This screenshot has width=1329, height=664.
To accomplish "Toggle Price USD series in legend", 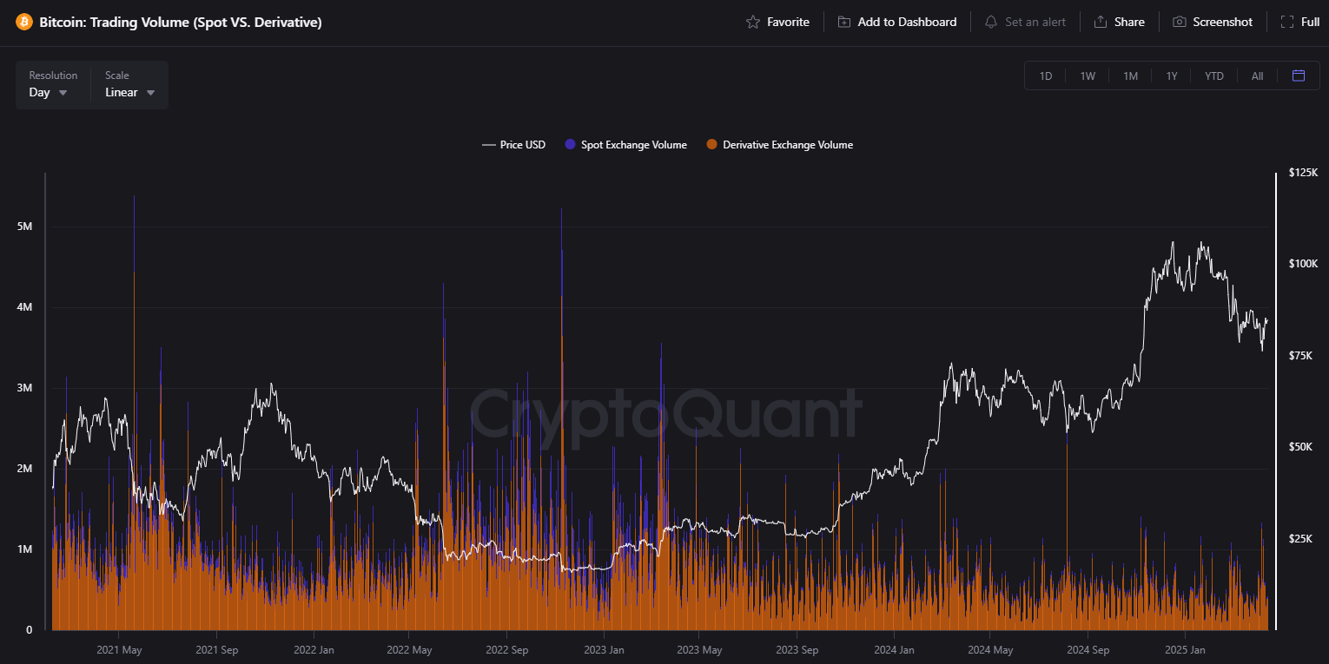I will pos(514,145).
